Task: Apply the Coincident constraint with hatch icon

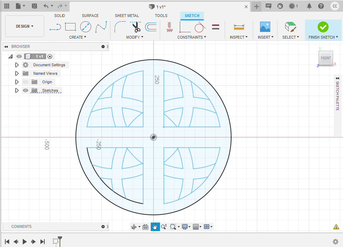Action: point(170,27)
